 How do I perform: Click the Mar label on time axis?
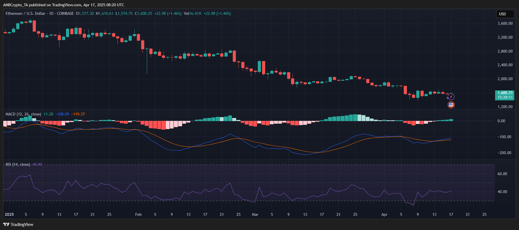pos(255,214)
